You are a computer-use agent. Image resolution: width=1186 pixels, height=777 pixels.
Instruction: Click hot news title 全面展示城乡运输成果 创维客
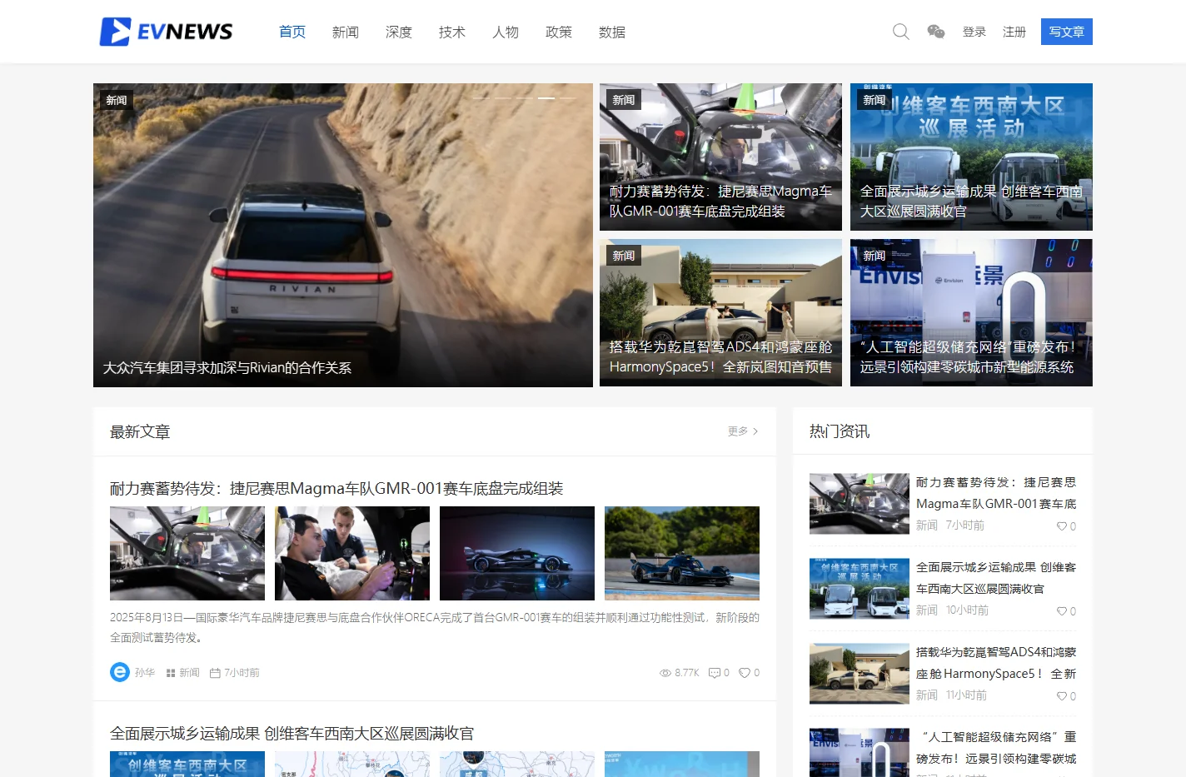996,578
